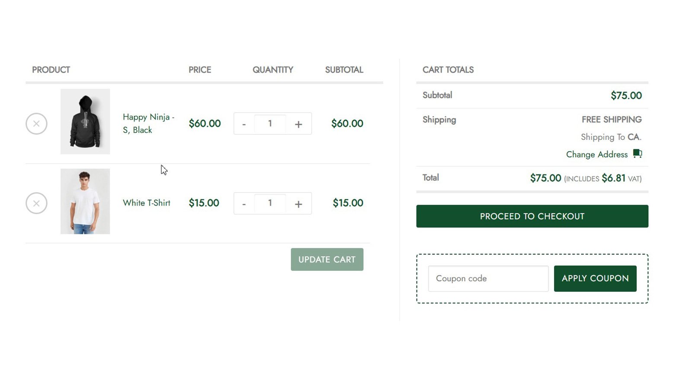Click the White T-Shirt product image
The height and width of the screenshot is (367, 692).
85,201
